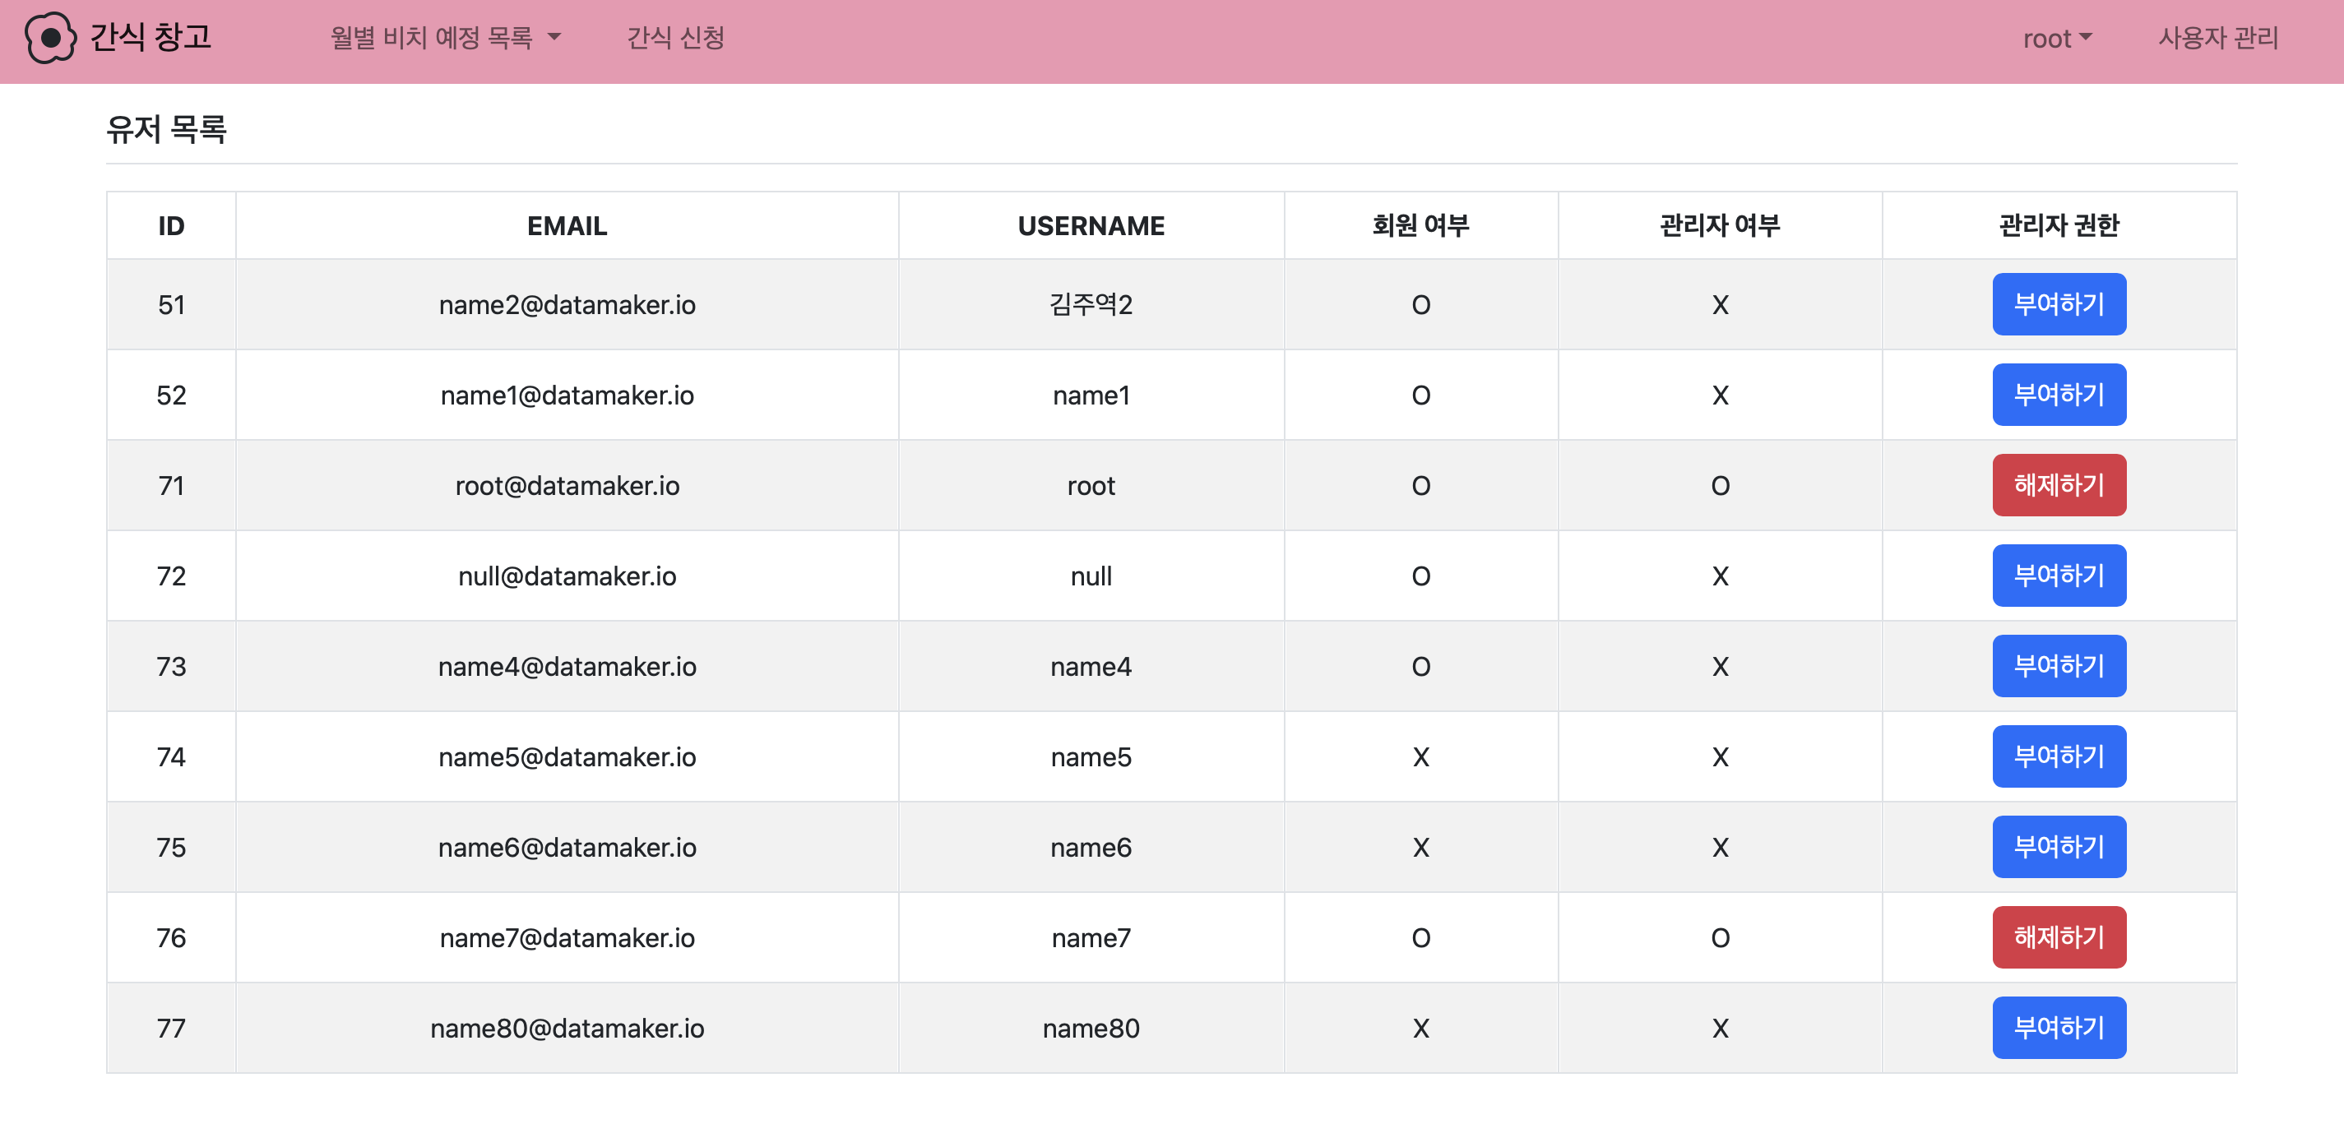Viewport: 2344px width, 1133px height.
Task: Click 부여하기 for user name1
Action: [2059, 395]
